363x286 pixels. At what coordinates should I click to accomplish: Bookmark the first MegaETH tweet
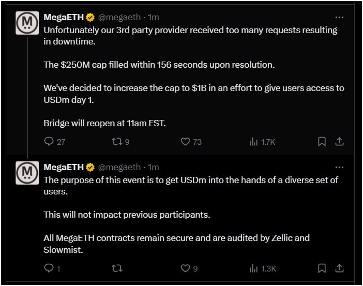(322, 142)
